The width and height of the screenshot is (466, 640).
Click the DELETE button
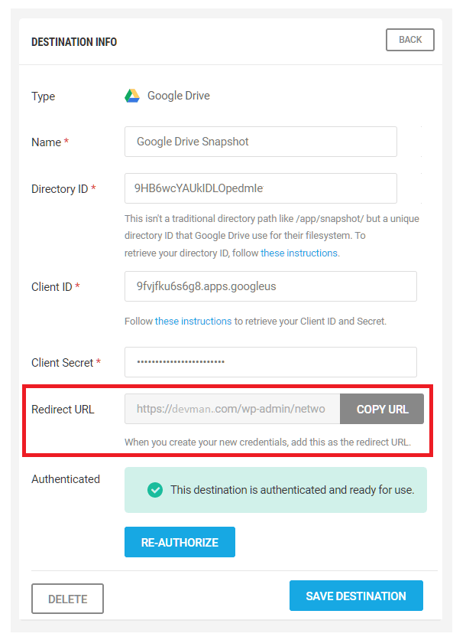pyautogui.click(x=67, y=599)
